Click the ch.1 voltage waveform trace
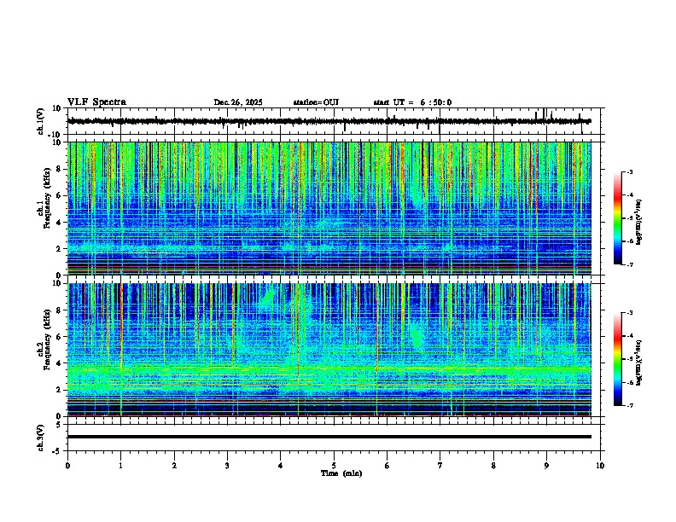The width and height of the screenshot is (676, 522). pos(329,121)
